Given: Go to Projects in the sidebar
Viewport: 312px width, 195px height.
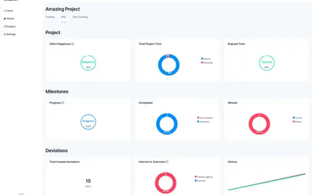Looking at the screenshot, I should coord(10,26).
